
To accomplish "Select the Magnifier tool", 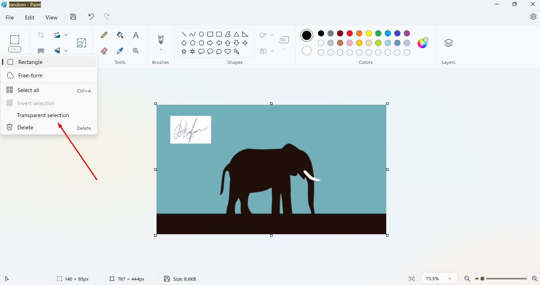I will coord(135,51).
